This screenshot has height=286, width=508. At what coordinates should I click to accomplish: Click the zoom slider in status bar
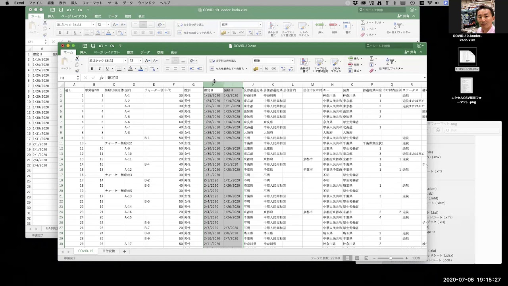tap(391, 258)
